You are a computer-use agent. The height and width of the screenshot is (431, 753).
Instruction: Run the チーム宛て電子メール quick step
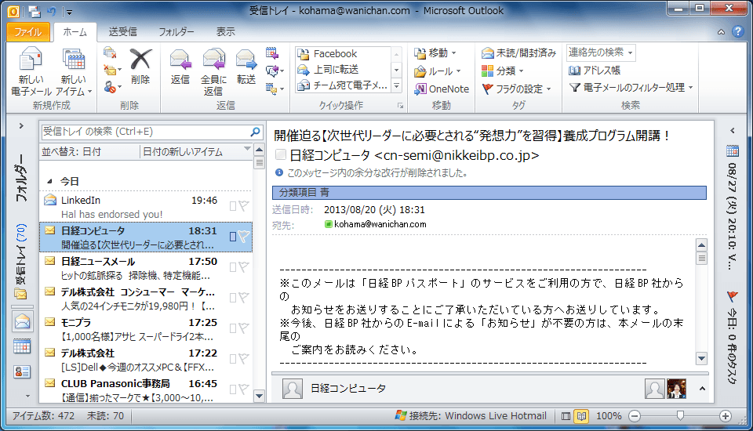pos(343,85)
